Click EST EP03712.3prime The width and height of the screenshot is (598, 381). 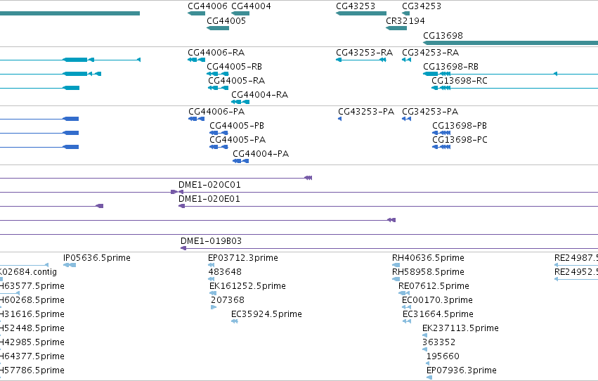(243, 258)
